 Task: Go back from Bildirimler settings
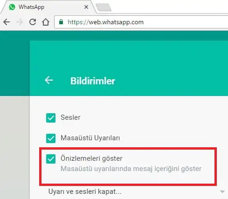click(49, 80)
